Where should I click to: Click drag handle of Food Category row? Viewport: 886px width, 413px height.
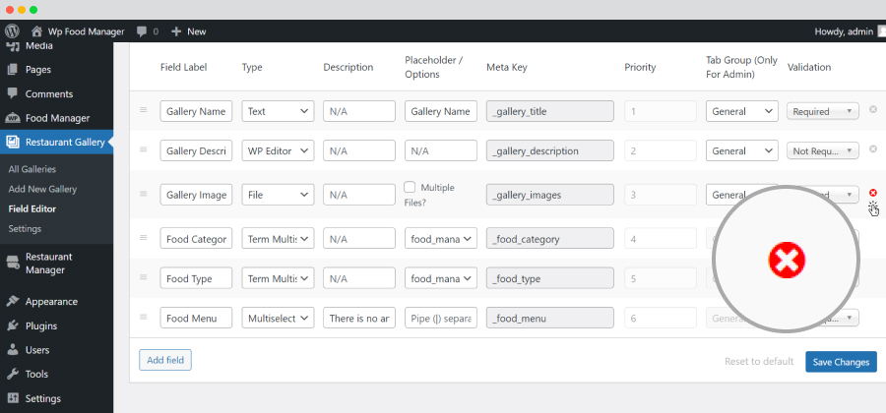[144, 238]
